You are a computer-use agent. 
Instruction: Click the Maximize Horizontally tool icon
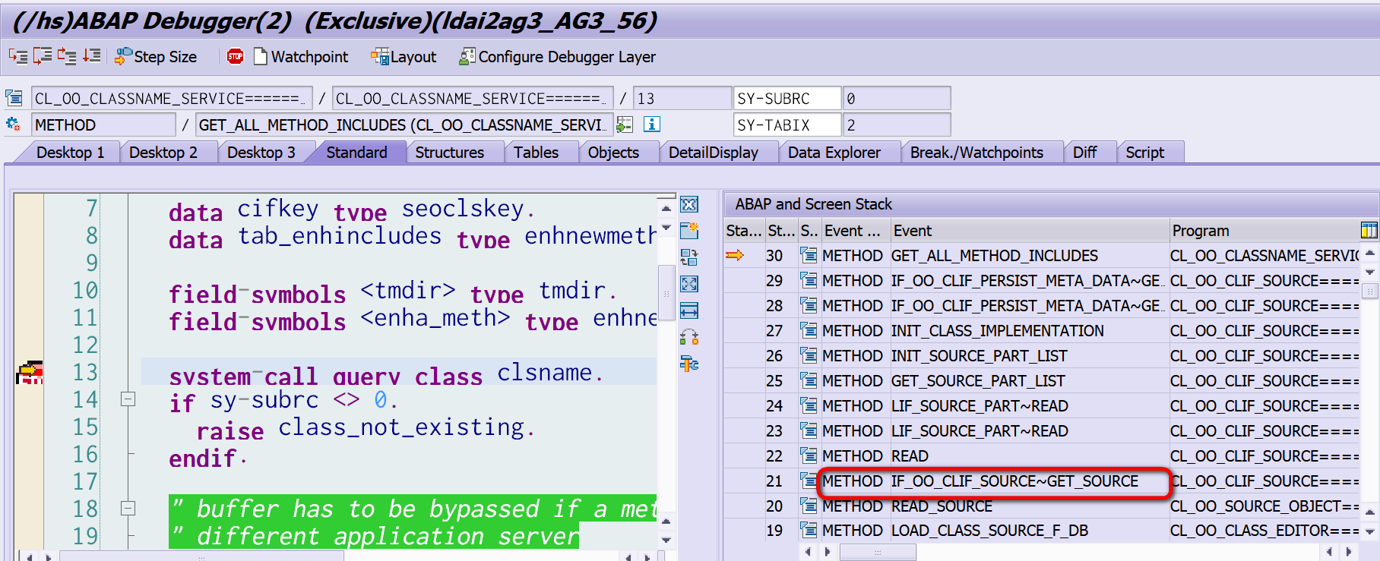click(x=689, y=310)
